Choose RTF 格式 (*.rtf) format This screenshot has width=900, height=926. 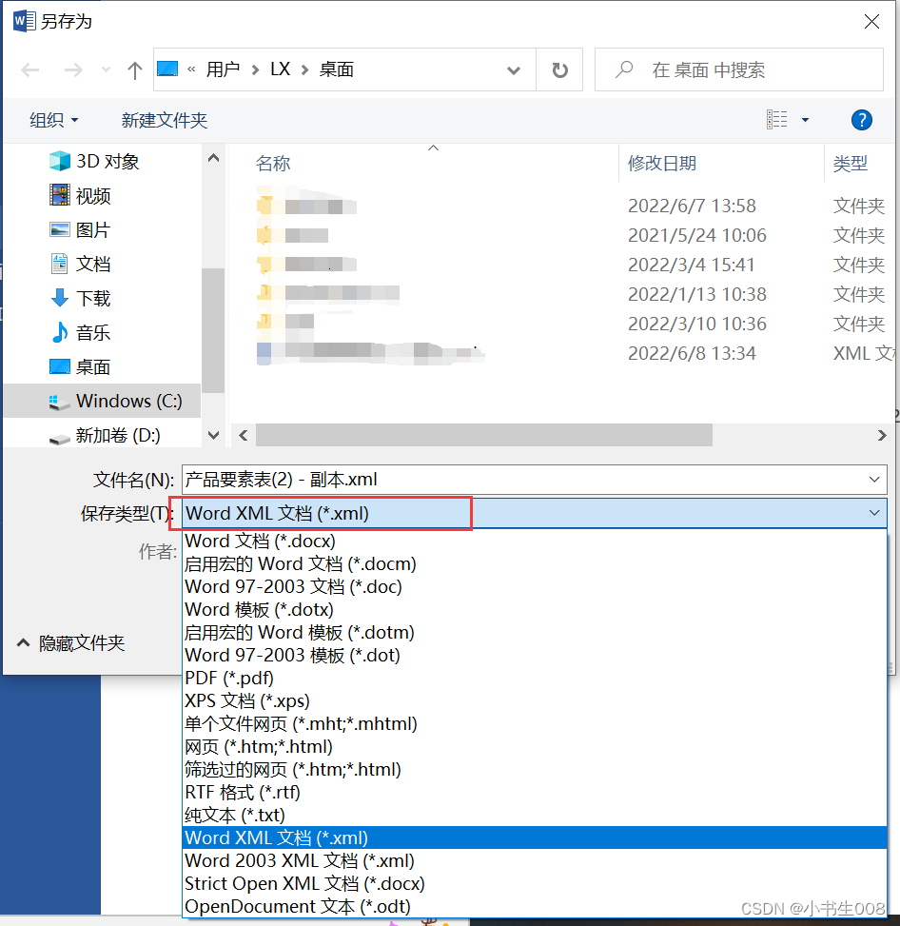535,793
